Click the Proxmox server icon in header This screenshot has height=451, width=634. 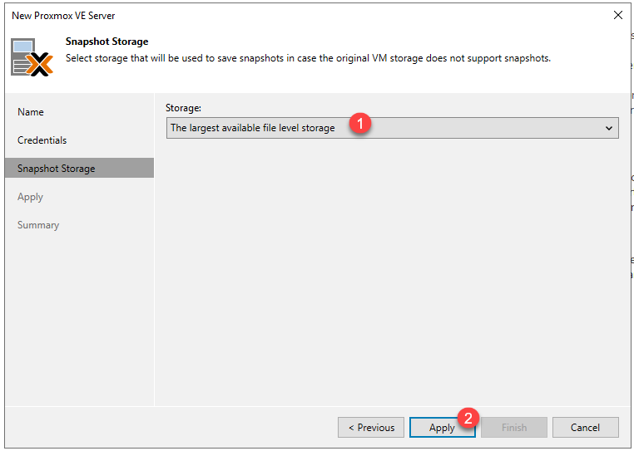32,57
